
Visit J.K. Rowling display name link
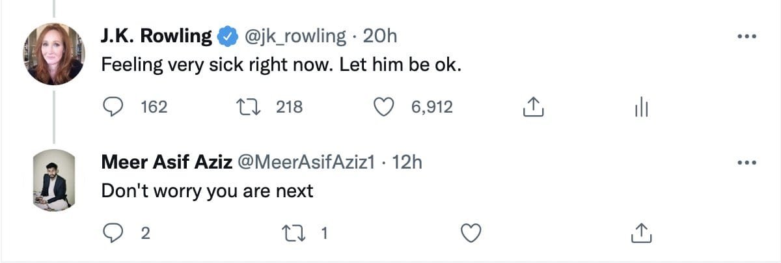[158, 36]
